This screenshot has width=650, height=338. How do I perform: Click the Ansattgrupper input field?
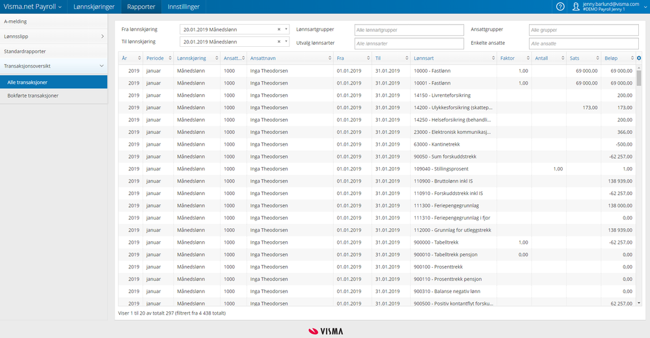click(584, 30)
